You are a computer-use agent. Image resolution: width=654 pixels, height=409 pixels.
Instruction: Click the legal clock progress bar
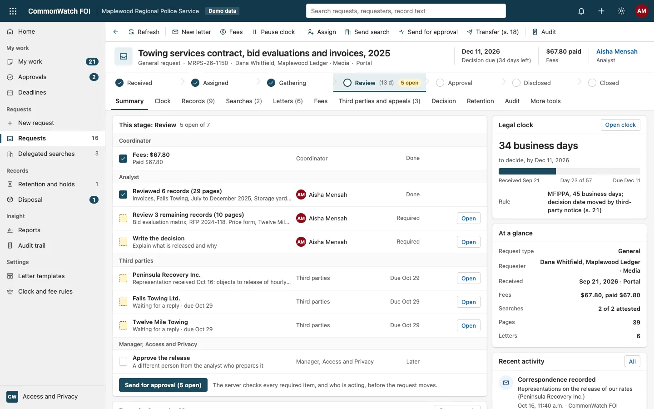570,171
